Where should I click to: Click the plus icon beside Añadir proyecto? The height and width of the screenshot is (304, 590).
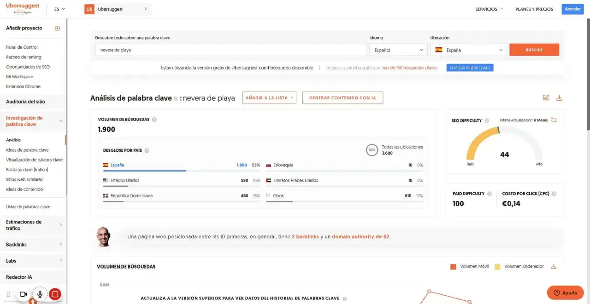58,28
